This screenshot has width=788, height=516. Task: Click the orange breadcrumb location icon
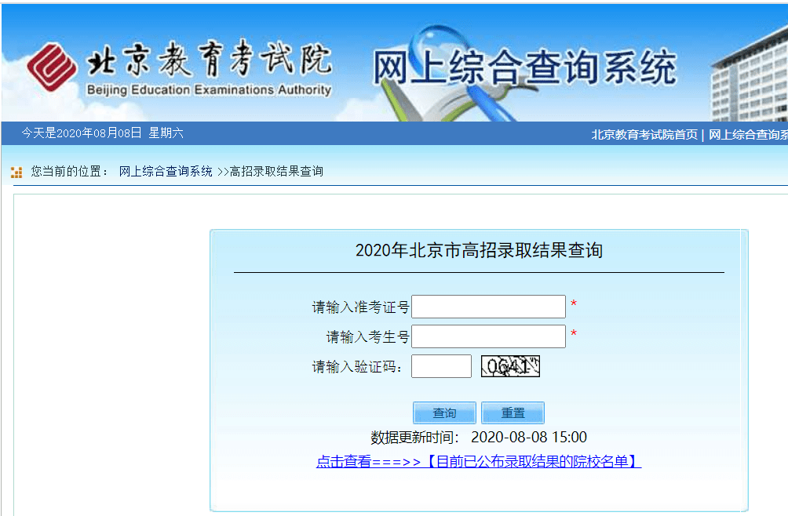(x=16, y=173)
